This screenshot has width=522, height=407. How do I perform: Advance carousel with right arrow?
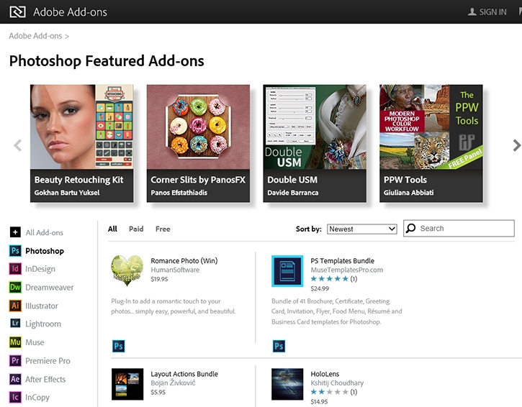pos(516,145)
